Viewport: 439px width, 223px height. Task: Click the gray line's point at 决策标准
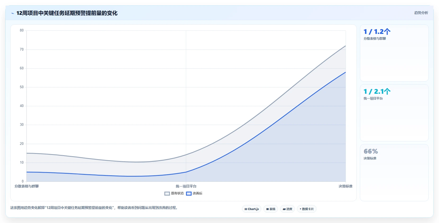coord(345,46)
